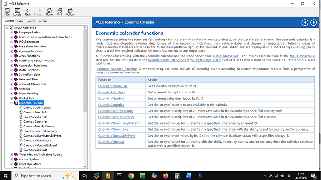Expand the Language Basics node
The width and height of the screenshot is (321, 180).
(x=12, y=33)
